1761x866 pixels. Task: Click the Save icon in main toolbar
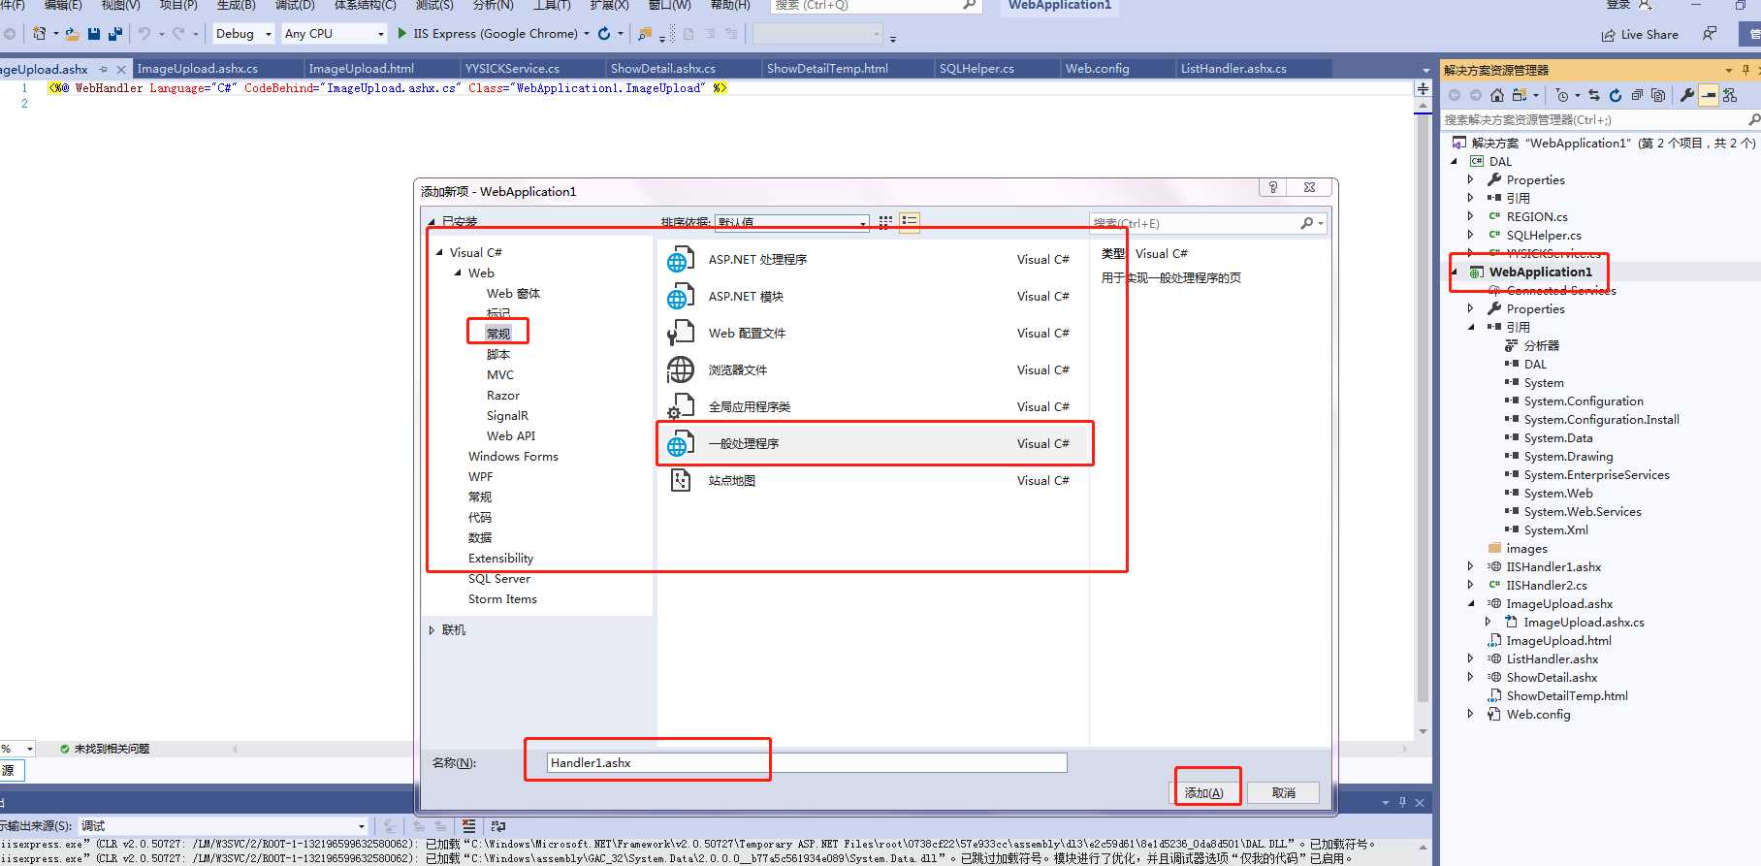pyautogui.click(x=94, y=34)
